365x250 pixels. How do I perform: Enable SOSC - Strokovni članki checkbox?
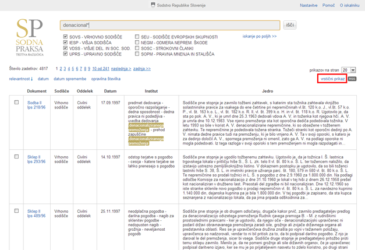(137, 48)
